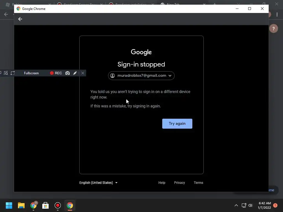Go back using the sign-in window arrow
Image resolution: width=283 pixels, height=212 pixels.
tap(20, 19)
